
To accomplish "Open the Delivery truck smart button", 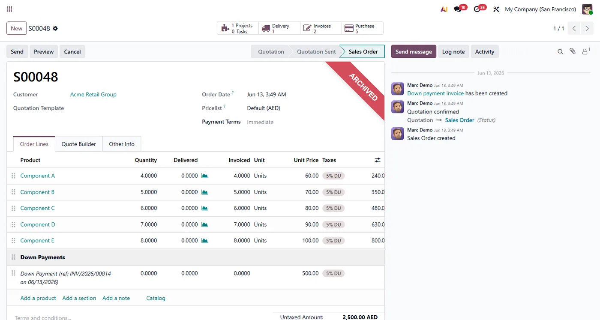I will (279, 29).
